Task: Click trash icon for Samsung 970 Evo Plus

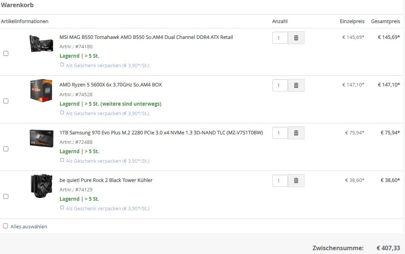Action: pyautogui.click(x=296, y=133)
